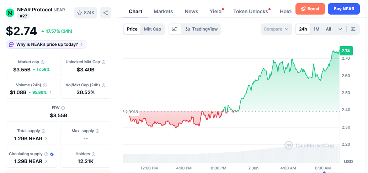Click the Buy NEAR button

[x=343, y=9]
